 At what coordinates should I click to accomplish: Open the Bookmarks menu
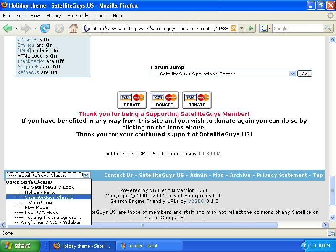79,16
